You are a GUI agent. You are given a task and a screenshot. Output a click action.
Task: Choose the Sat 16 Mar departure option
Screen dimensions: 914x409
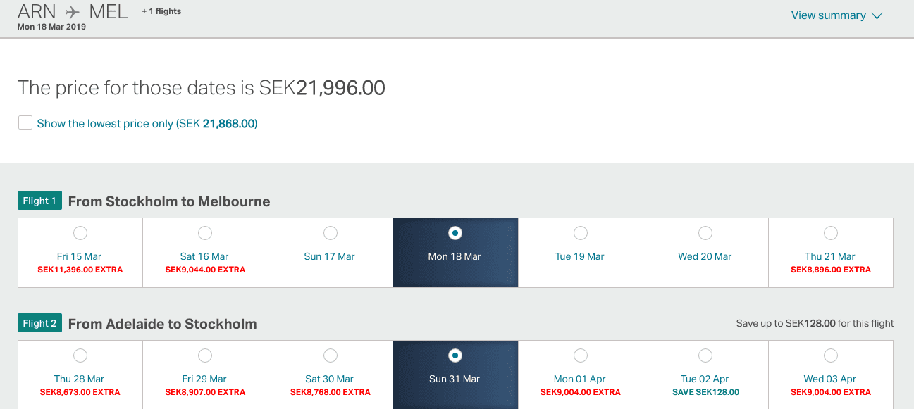(205, 233)
